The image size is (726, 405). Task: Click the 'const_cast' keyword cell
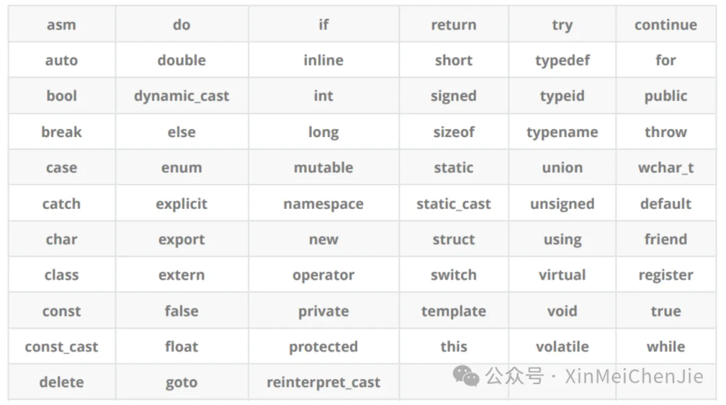61,347
